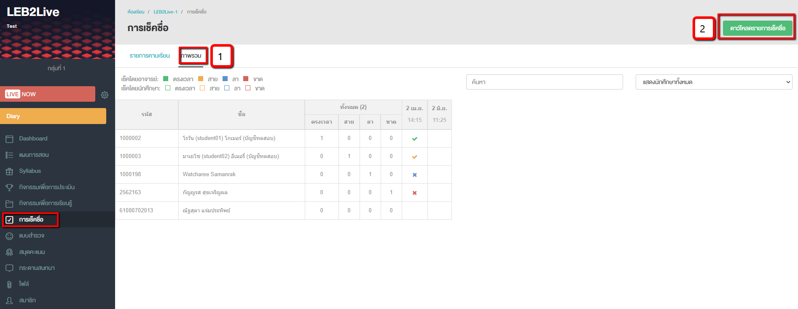Click the checkmark icon beside การเช็คชื่อ
The height and width of the screenshot is (309, 798).
(x=9, y=220)
